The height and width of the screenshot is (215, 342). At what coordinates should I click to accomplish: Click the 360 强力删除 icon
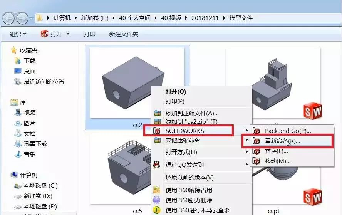157,200
